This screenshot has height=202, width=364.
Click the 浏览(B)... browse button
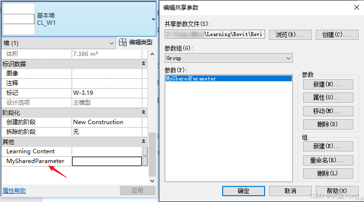click(x=290, y=35)
